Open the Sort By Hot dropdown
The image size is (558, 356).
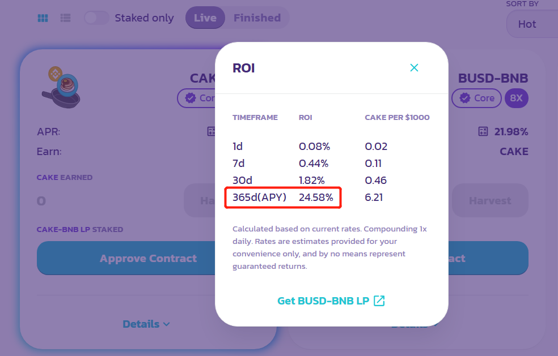(531, 24)
